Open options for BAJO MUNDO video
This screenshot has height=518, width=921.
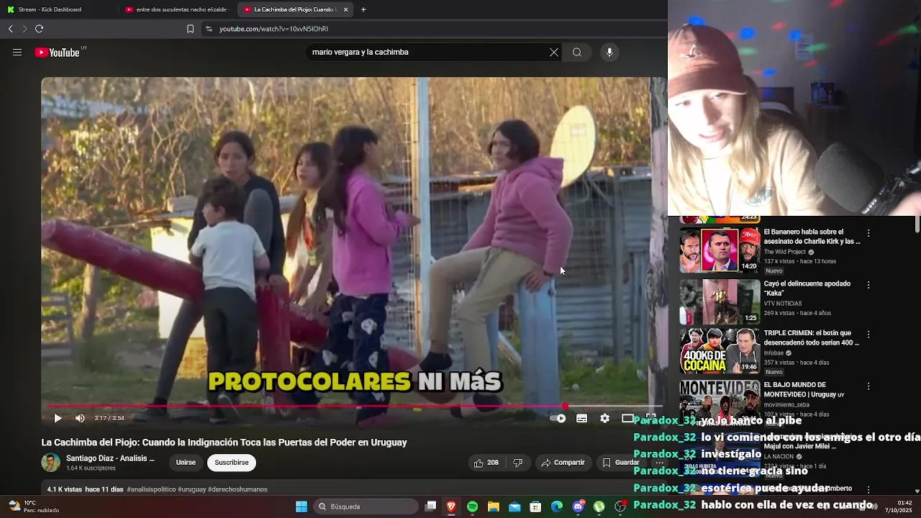click(868, 386)
